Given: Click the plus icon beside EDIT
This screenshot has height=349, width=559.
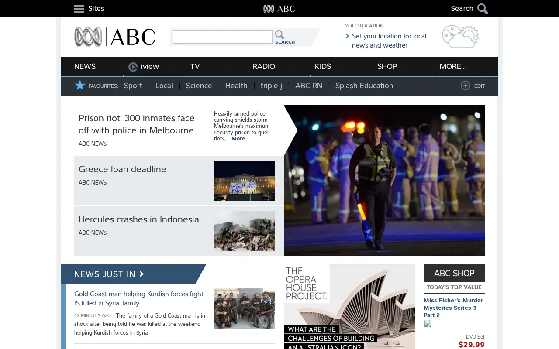Looking at the screenshot, I should pos(466,86).
